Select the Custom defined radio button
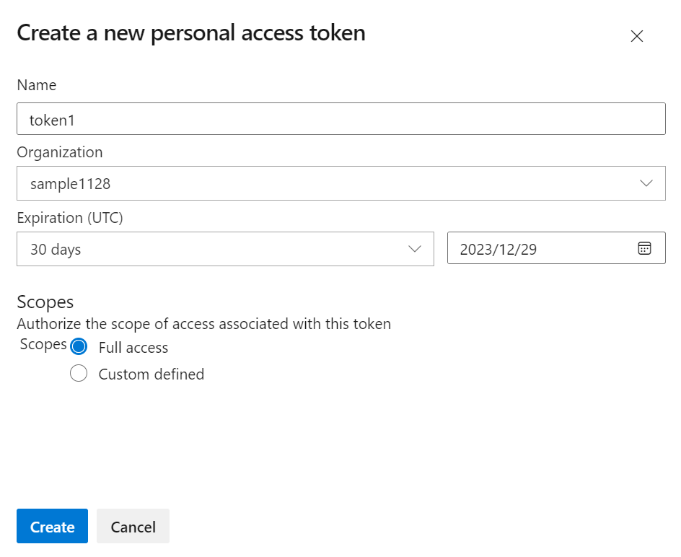The width and height of the screenshot is (681, 557). coord(79,374)
